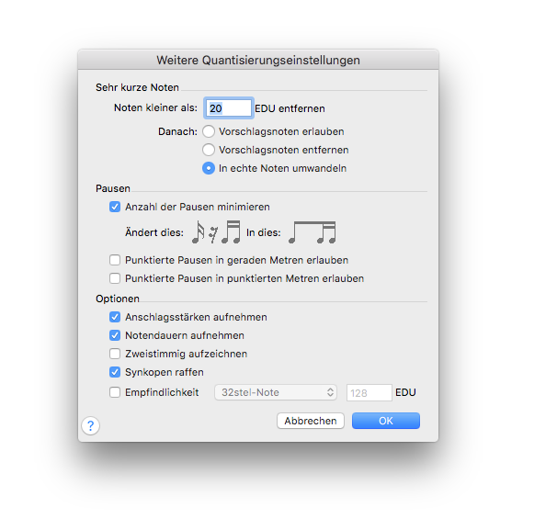Click the 'Noten kleiner als' EDU field
The image size is (557, 530).
(x=229, y=107)
